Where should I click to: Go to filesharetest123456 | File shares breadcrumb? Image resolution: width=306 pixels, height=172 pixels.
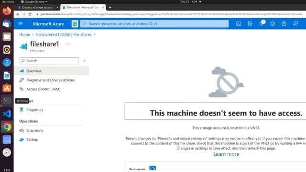(64, 35)
